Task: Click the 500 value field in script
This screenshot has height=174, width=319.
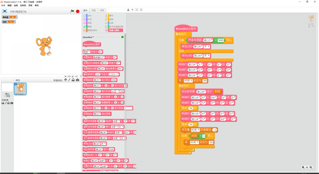Action: tap(221, 40)
